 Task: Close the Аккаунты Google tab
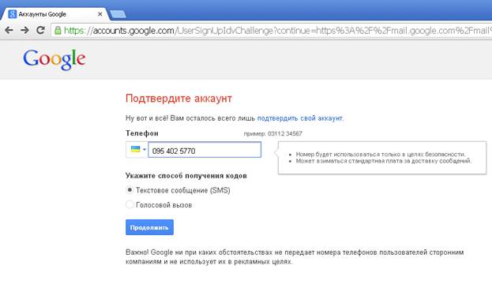100,14
